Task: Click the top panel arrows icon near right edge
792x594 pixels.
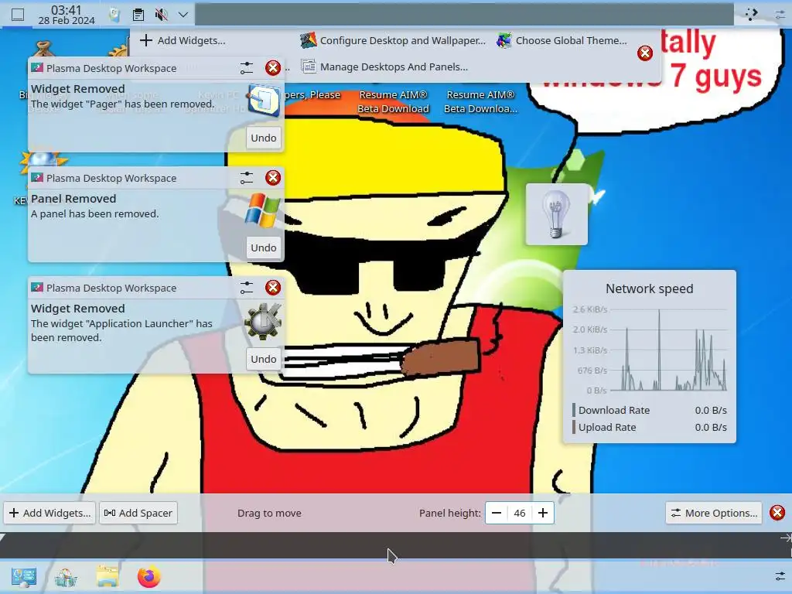Action: tap(751, 15)
